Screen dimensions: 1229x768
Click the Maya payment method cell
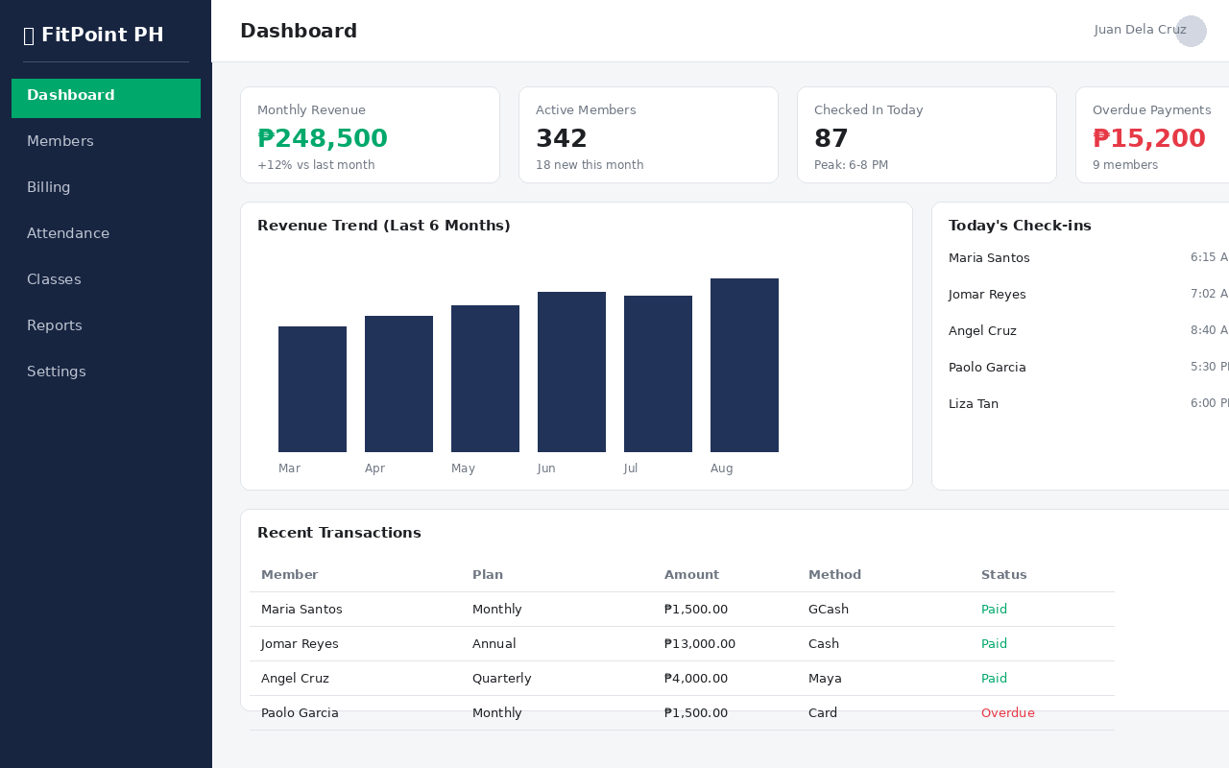click(x=825, y=679)
